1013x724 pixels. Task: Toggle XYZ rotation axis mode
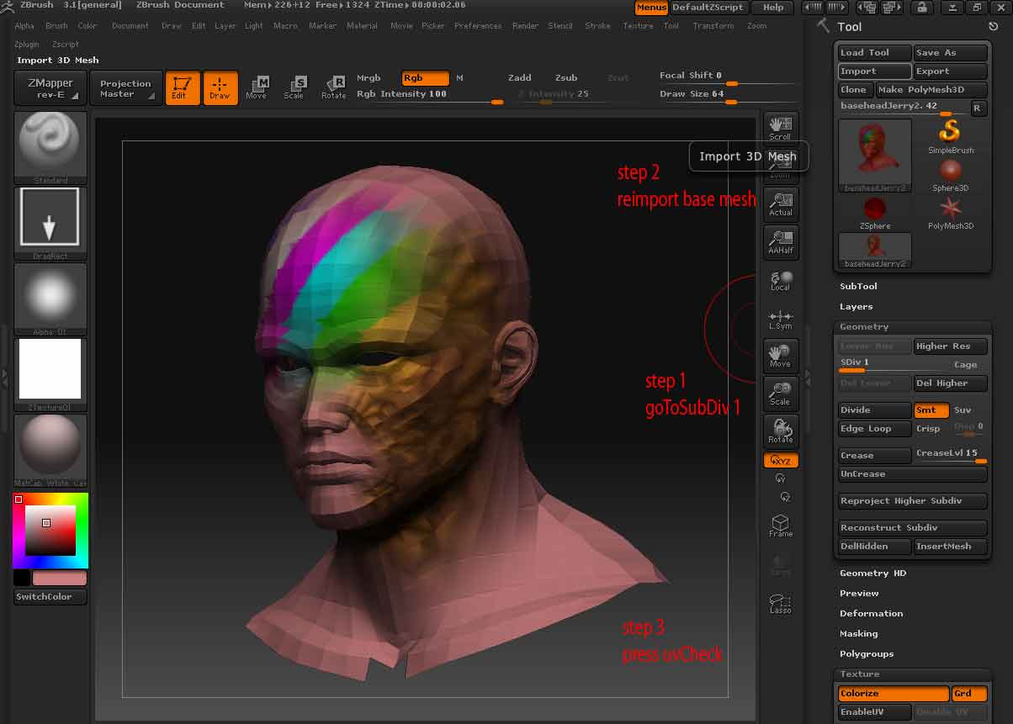click(x=781, y=461)
